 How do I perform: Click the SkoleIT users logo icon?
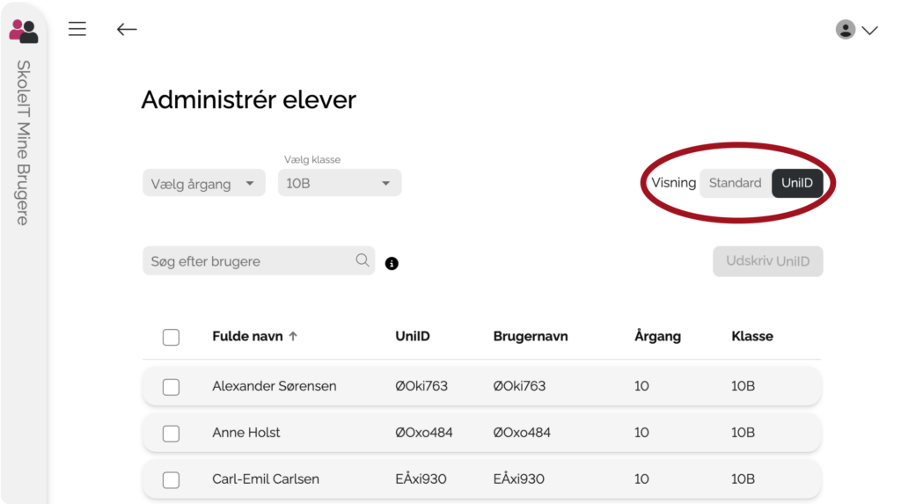tap(24, 31)
